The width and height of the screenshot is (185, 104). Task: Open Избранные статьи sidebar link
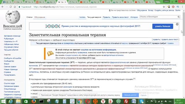point(11,44)
